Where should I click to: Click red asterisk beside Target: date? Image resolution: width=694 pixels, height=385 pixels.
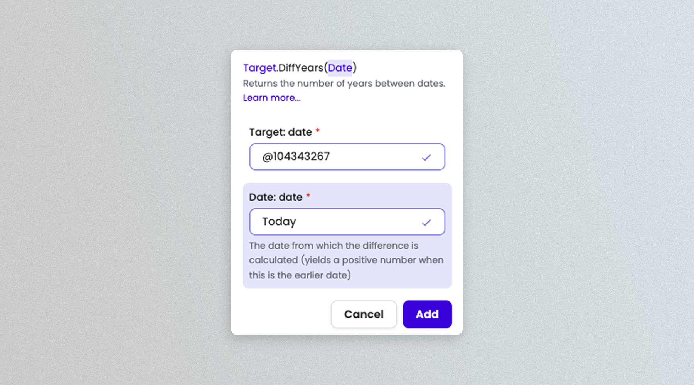point(318,131)
